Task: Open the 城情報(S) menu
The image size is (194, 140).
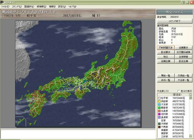Action: click(42, 7)
